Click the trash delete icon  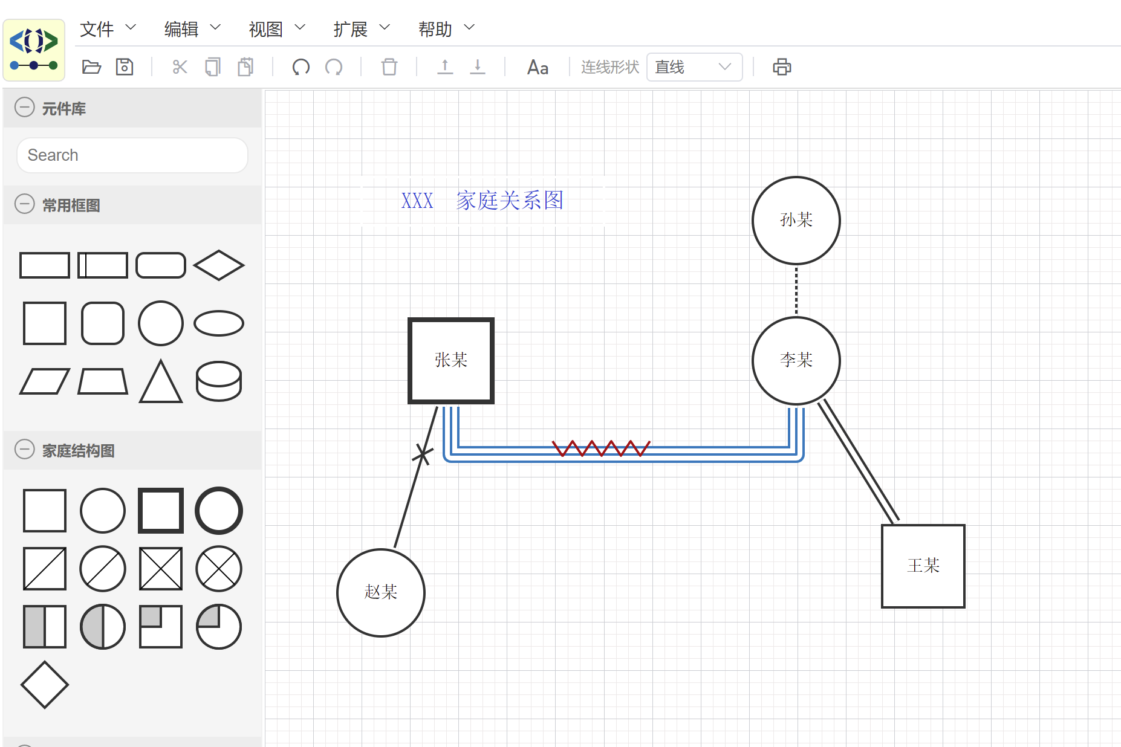pyautogui.click(x=389, y=66)
